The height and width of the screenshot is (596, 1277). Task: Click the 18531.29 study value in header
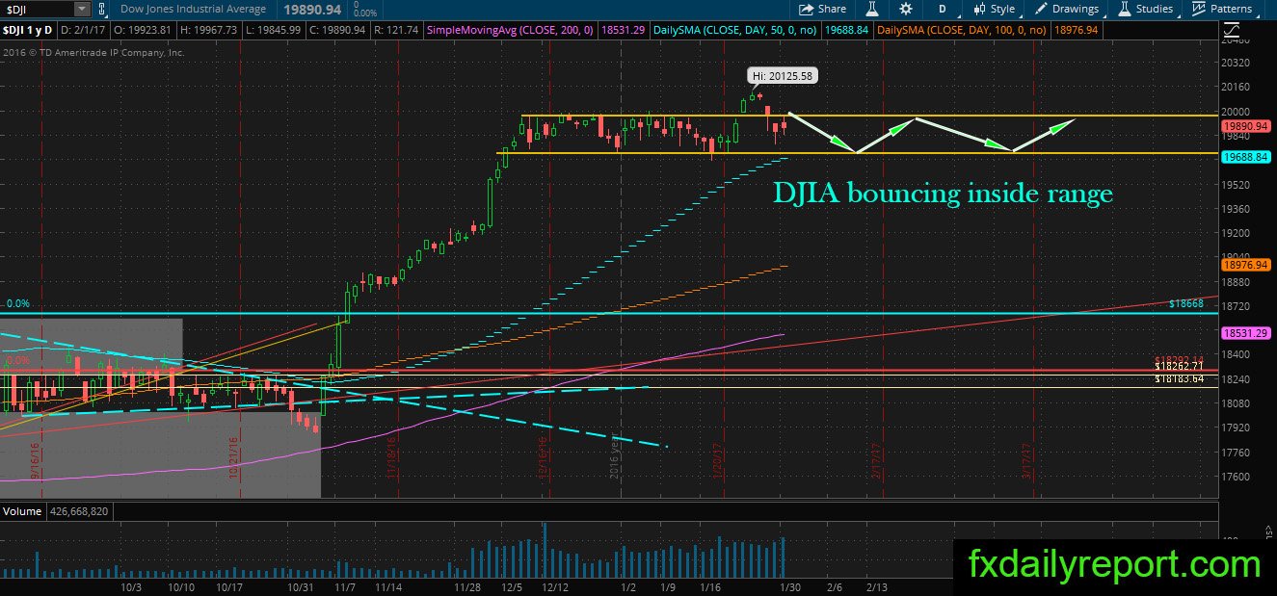click(x=623, y=30)
